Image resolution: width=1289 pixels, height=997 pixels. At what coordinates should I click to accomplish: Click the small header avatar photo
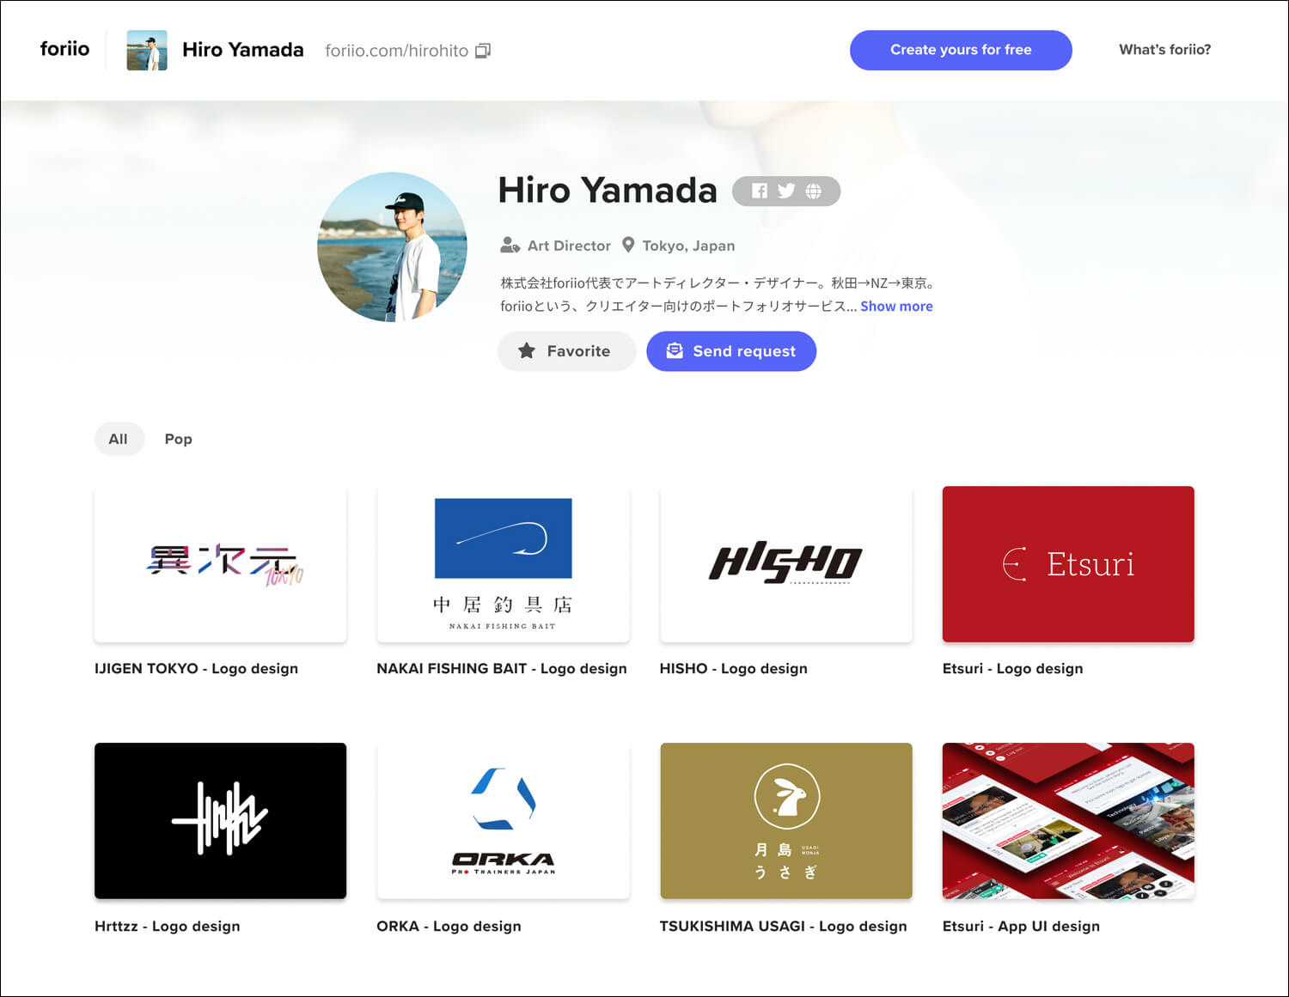pyautogui.click(x=147, y=50)
